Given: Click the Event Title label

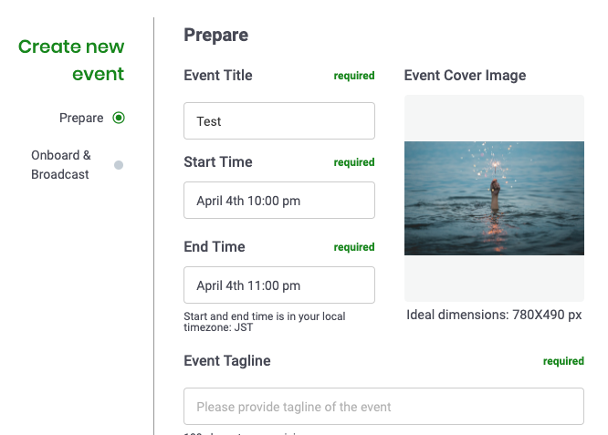Looking at the screenshot, I should point(218,75).
